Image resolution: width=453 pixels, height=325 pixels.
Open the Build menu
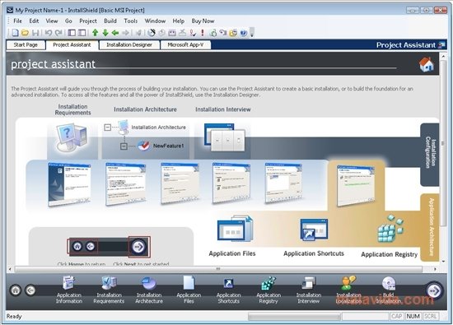[110, 21]
